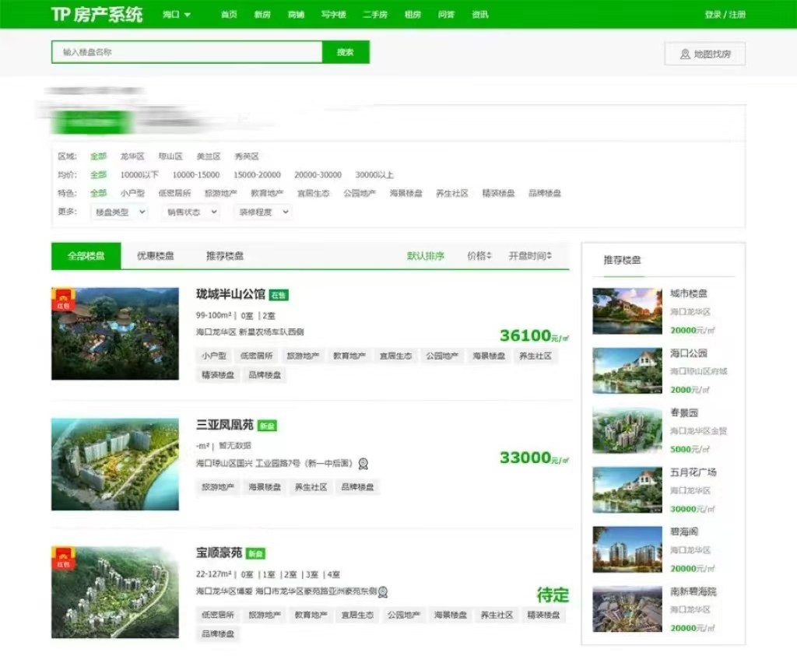Open 二手房 in the top navigation
Screen dimensions: 797x656
[374, 15]
